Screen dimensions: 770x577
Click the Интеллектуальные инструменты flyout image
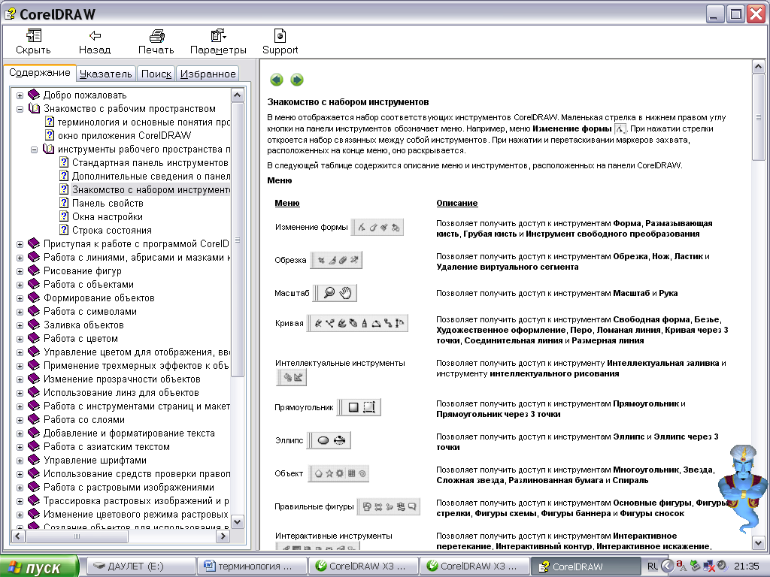click(293, 377)
